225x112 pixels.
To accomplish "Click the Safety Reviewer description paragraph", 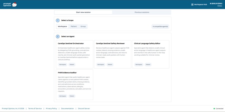I will (x=113, y=53).
